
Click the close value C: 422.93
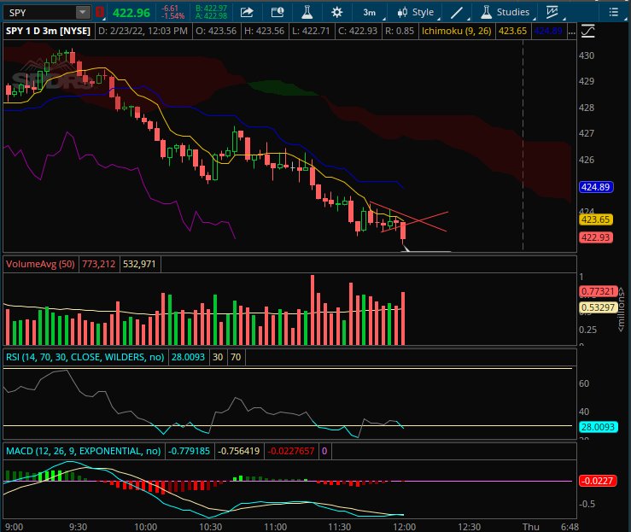[x=358, y=31]
